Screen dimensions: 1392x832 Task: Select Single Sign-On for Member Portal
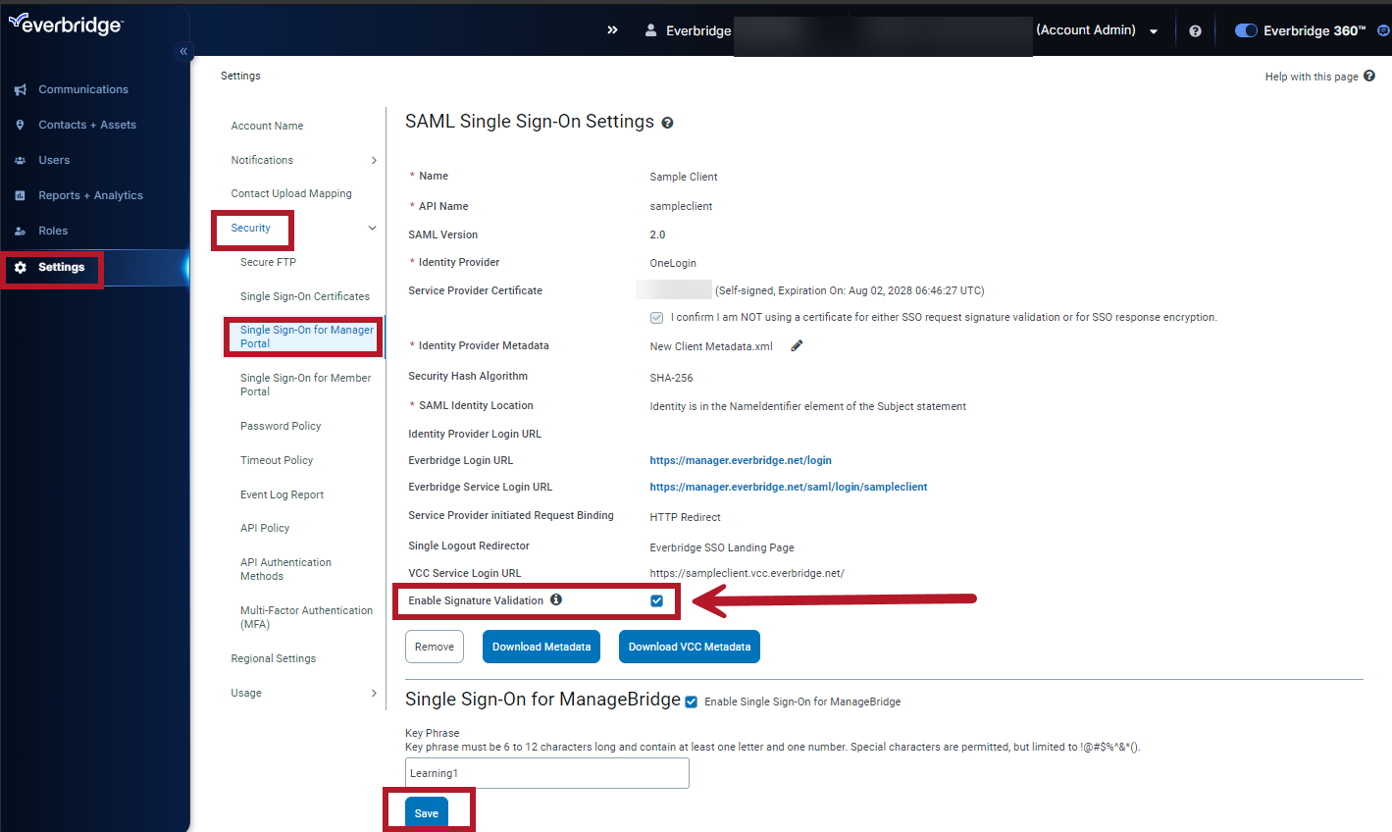305,385
